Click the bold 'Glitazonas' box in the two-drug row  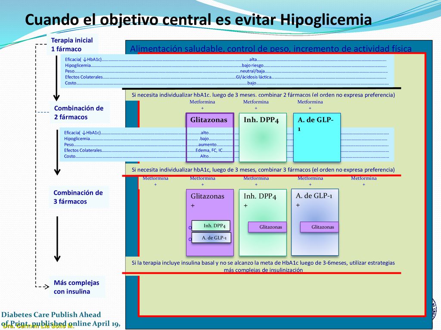210,137
